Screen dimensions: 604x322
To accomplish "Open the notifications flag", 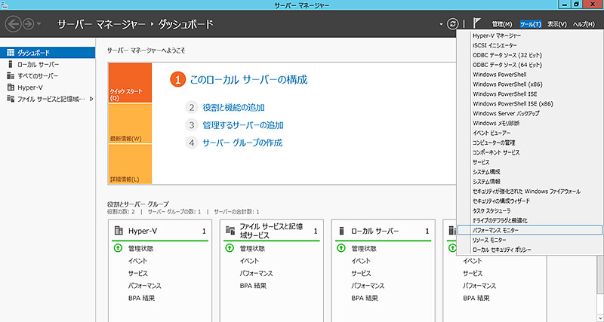I will tap(477, 24).
